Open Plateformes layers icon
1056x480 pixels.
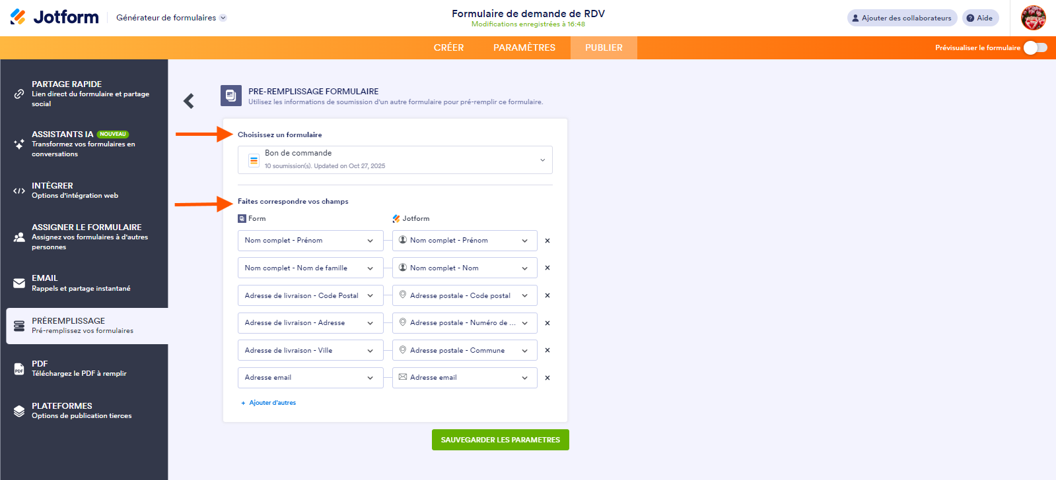coord(19,411)
